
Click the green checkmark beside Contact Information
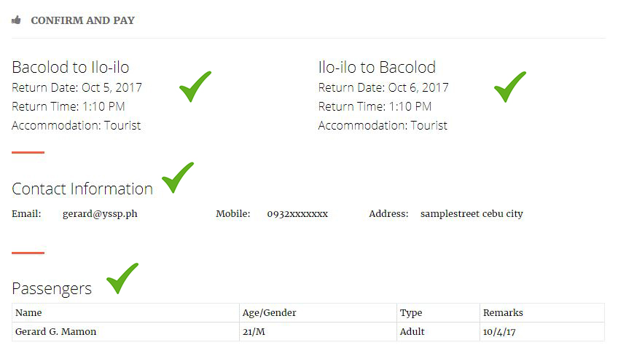tap(178, 178)
